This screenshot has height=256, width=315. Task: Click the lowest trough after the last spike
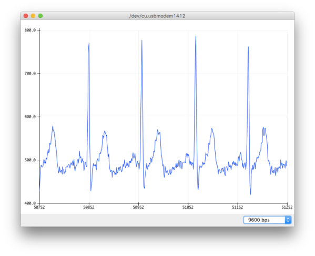[250, 194]
